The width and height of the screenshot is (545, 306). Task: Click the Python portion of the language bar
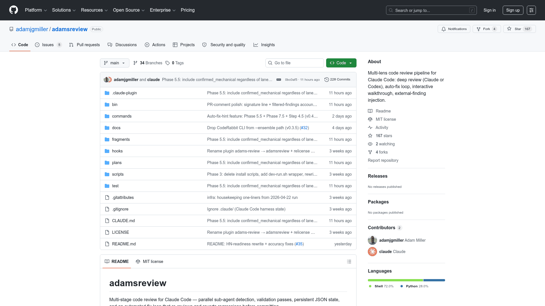pos(434,280)
